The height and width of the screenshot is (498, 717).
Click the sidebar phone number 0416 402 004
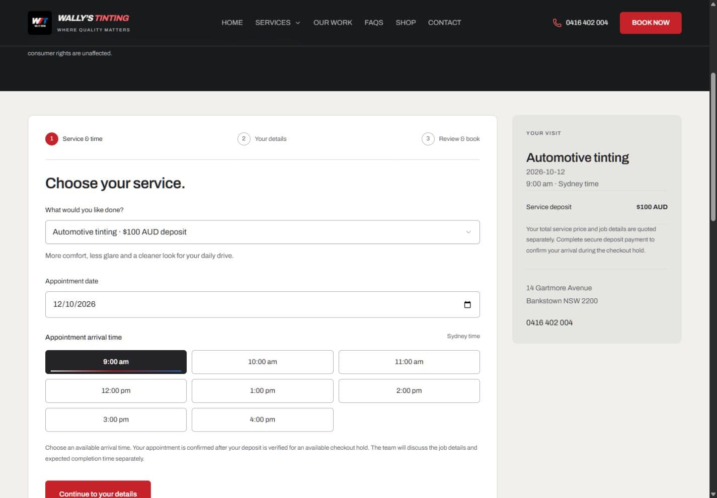549,322
